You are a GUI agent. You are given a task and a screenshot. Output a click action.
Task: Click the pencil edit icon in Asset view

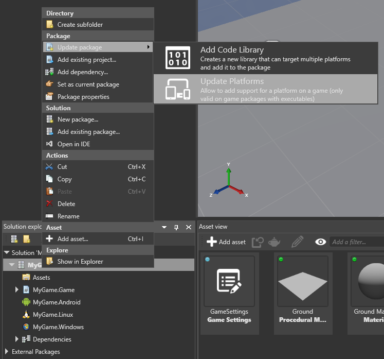[297, 242]
